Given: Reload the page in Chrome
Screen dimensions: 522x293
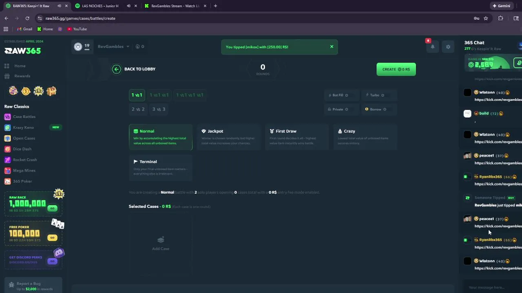Looking at the screenshot, I should [x=27, y=18].
